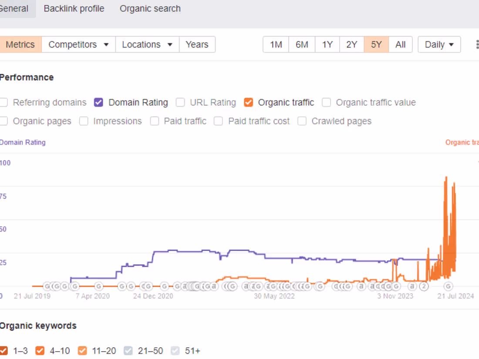
Task: Set the time range to 6M
Action: point(302,44)
